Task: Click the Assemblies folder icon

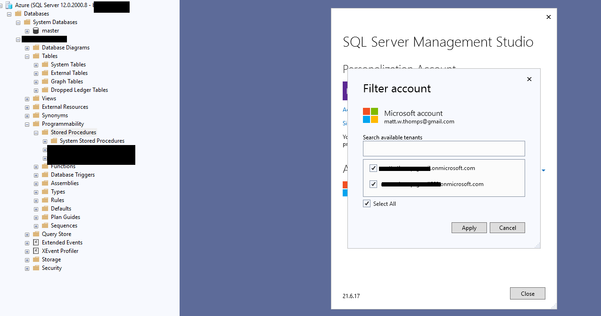Action: (x=45, y=183)
